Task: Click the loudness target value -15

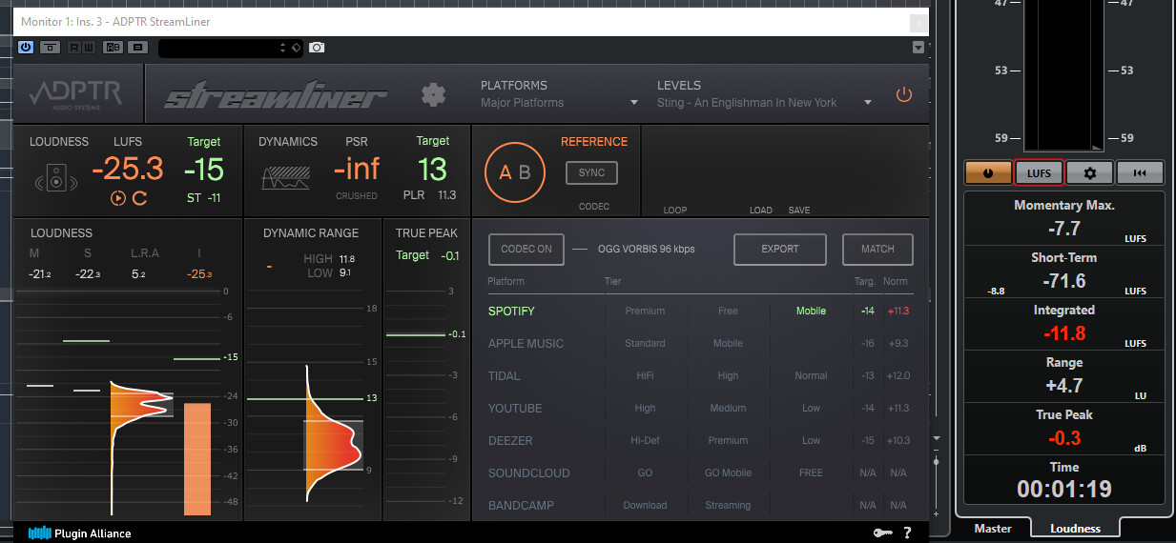Action: coord(203,170)
